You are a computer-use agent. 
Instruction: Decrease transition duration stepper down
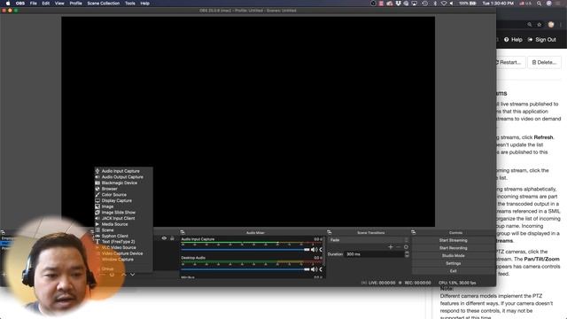click(407, 256)
